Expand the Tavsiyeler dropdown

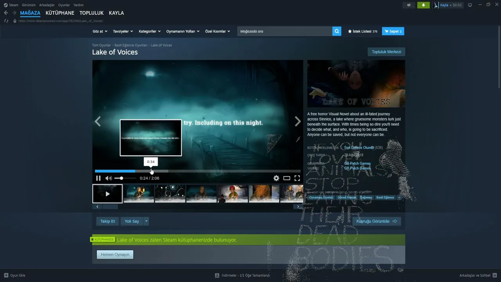(123, 31)
